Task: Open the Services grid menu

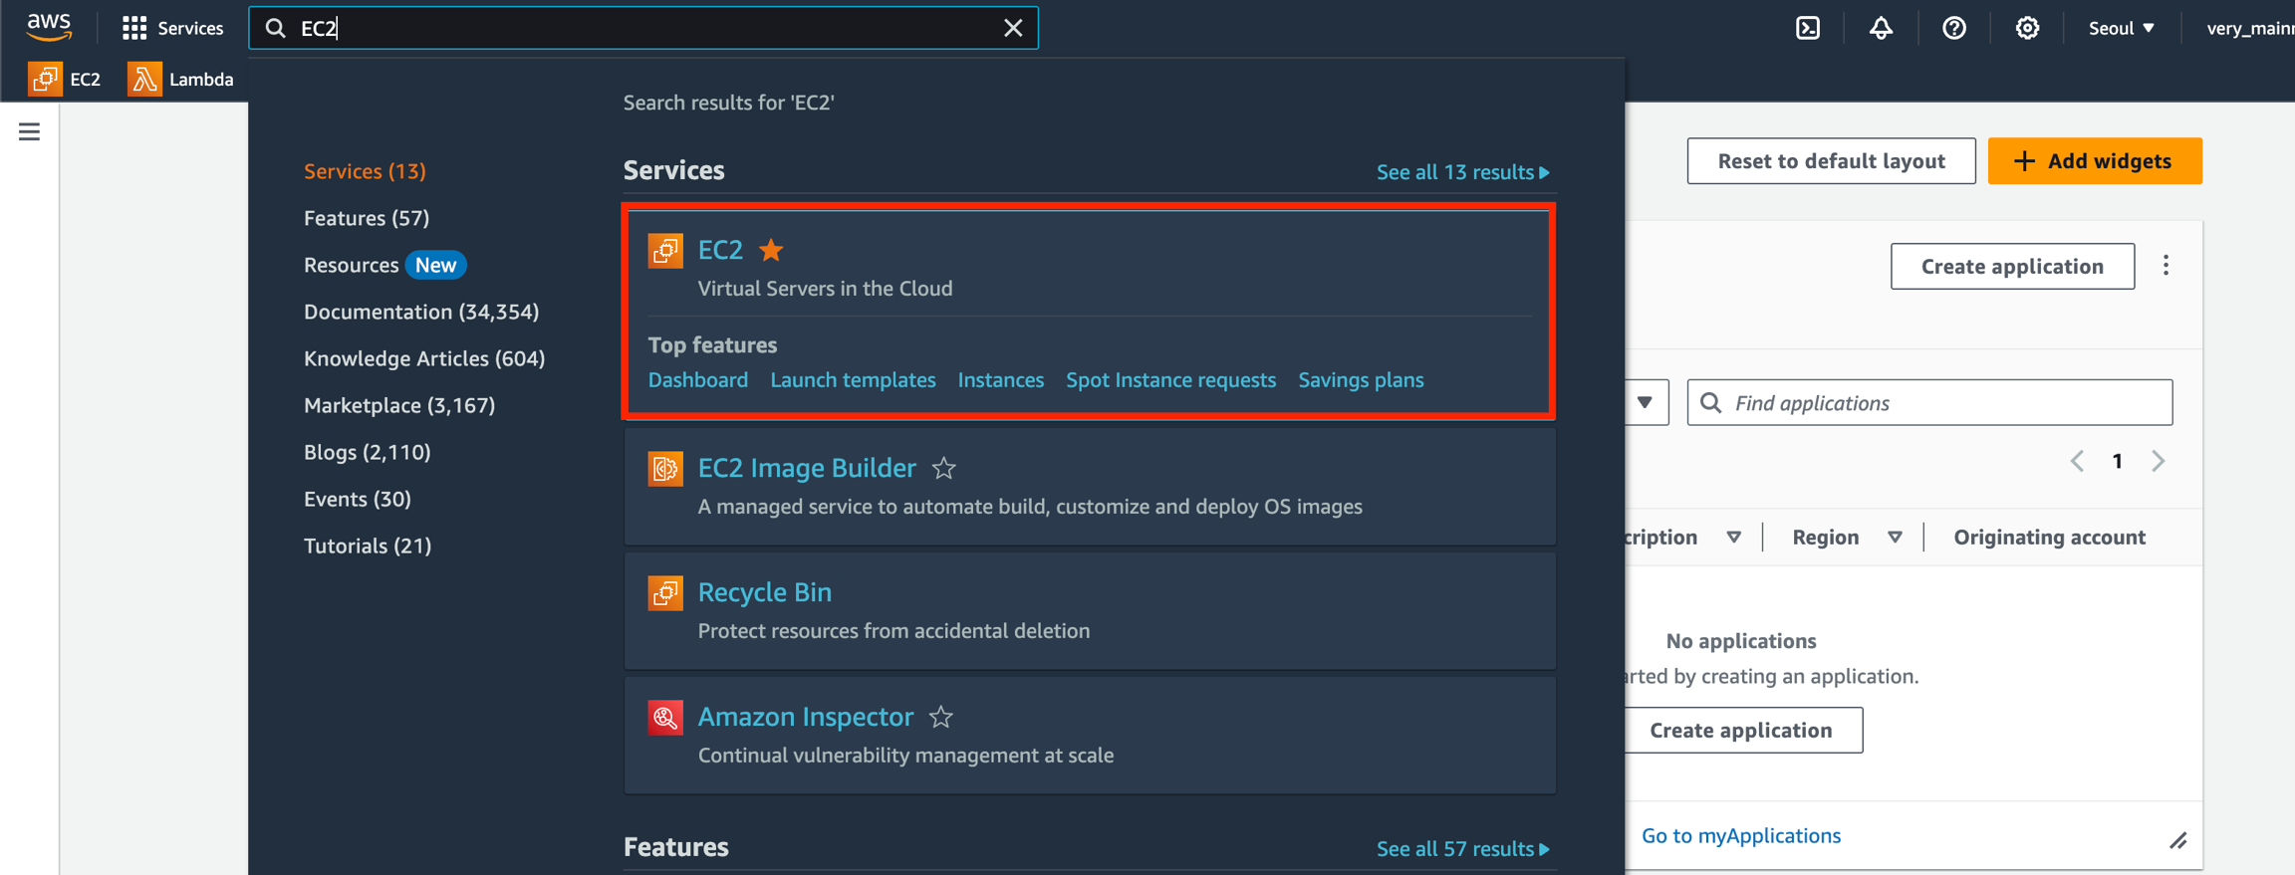Action: [171, 28]
